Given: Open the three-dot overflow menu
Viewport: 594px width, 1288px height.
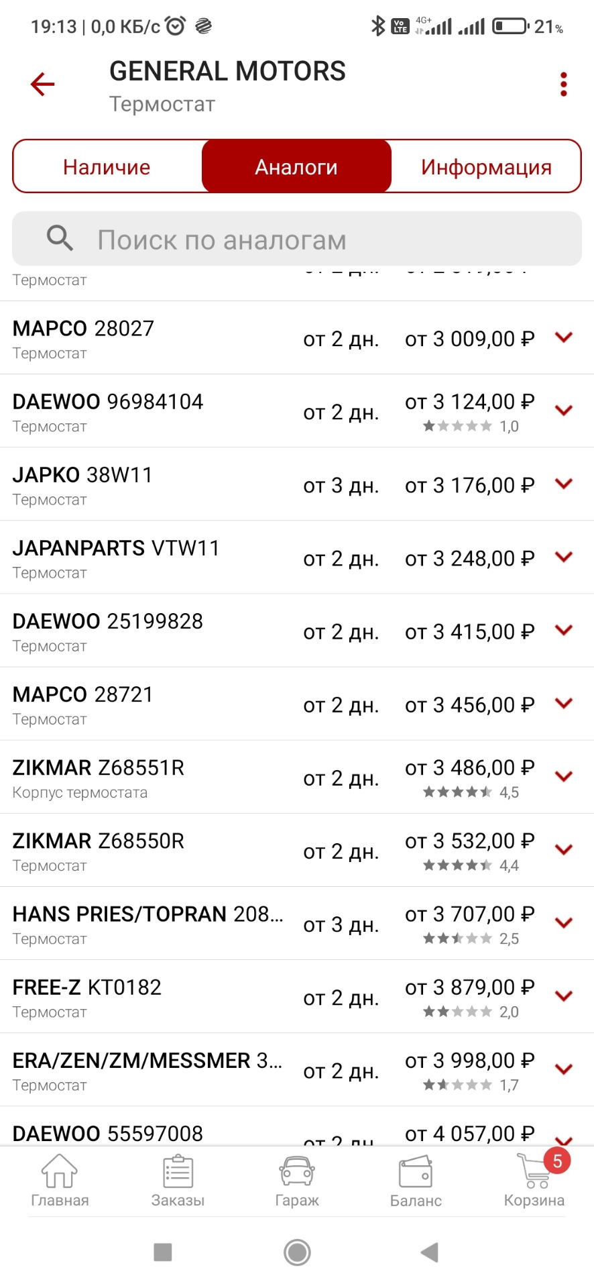Looking at the screenshot, I should (564, 85).
